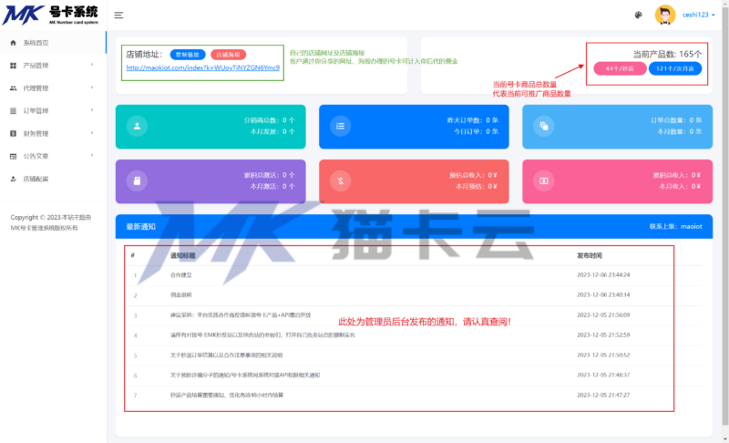Screen dimensions: 729x443
Task: Open the maokiot.com shop URL link
Action: click(x=202, y=67)
